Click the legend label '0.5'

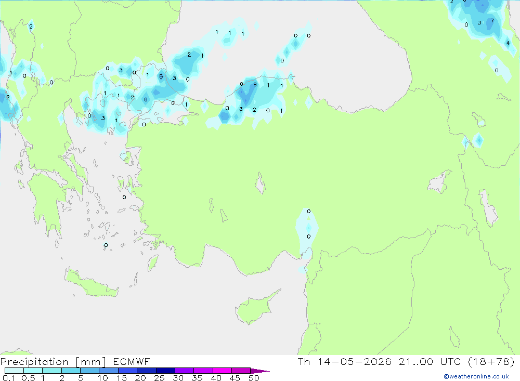click(x=28, y=378)
